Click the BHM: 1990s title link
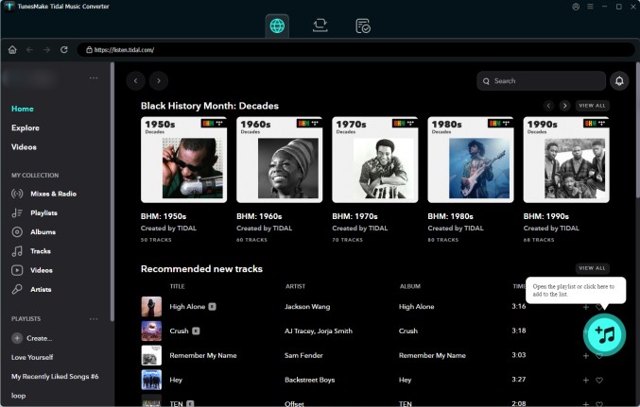 click(546, 216)
